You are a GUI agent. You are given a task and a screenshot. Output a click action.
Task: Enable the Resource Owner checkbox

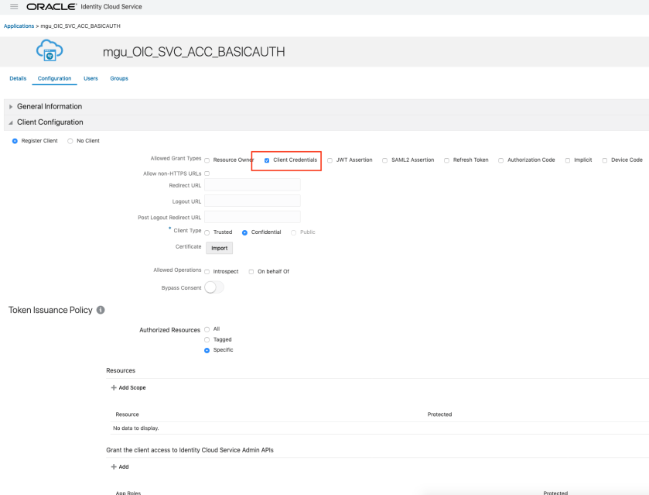(207, 160)
